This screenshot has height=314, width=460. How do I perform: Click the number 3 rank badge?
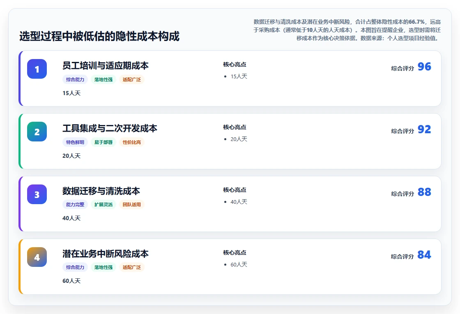[37, 194]
